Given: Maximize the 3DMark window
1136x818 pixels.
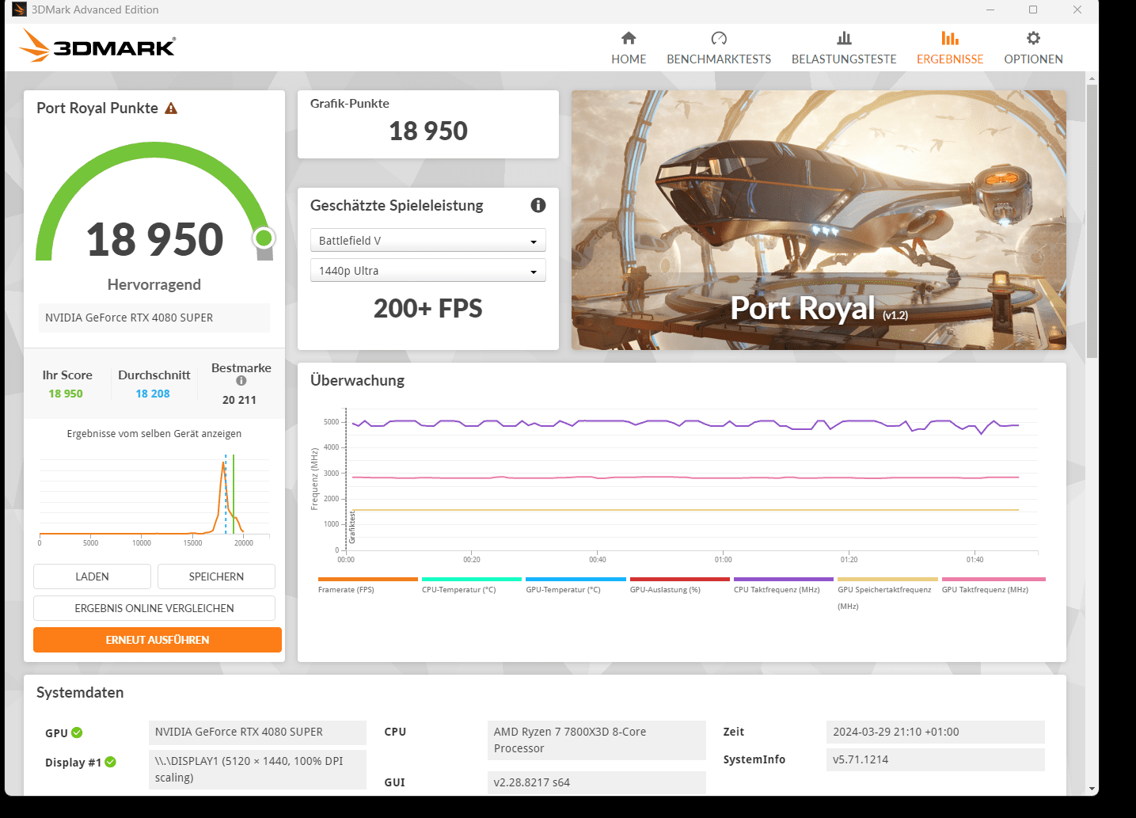Looking at the screenshot, I should 1033,10.
